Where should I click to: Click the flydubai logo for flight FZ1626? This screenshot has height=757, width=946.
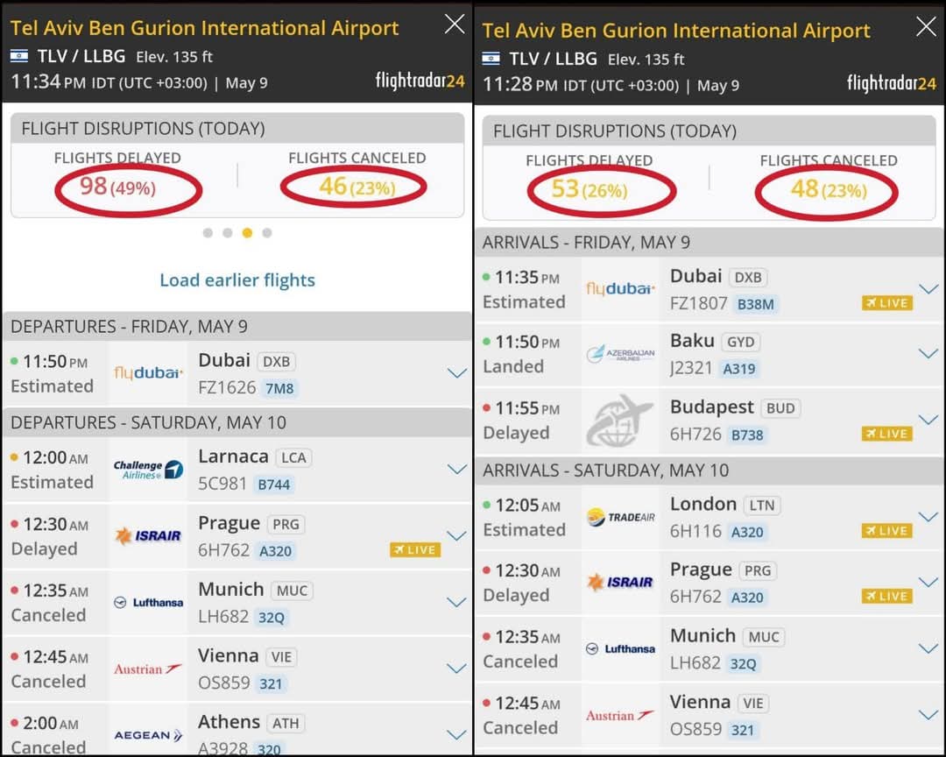[148, 373]
